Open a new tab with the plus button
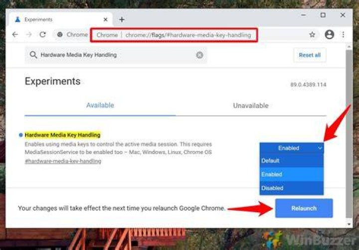This screenshot has width=359, height=250. pyautogui.click(x=122, y=20)
